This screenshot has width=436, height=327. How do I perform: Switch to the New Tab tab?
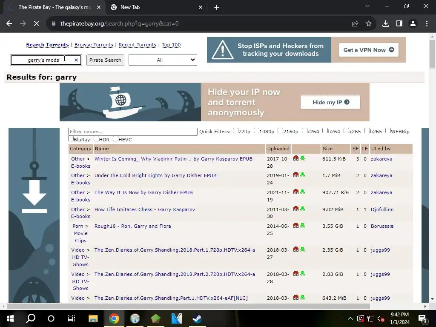coord(156,7)
